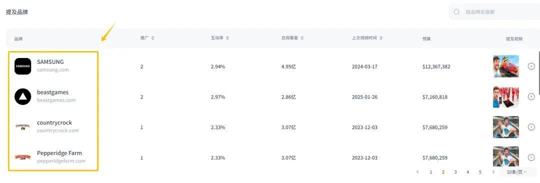Open the samsung.com link
Screen dimensions: 540x183
[53, 70]
